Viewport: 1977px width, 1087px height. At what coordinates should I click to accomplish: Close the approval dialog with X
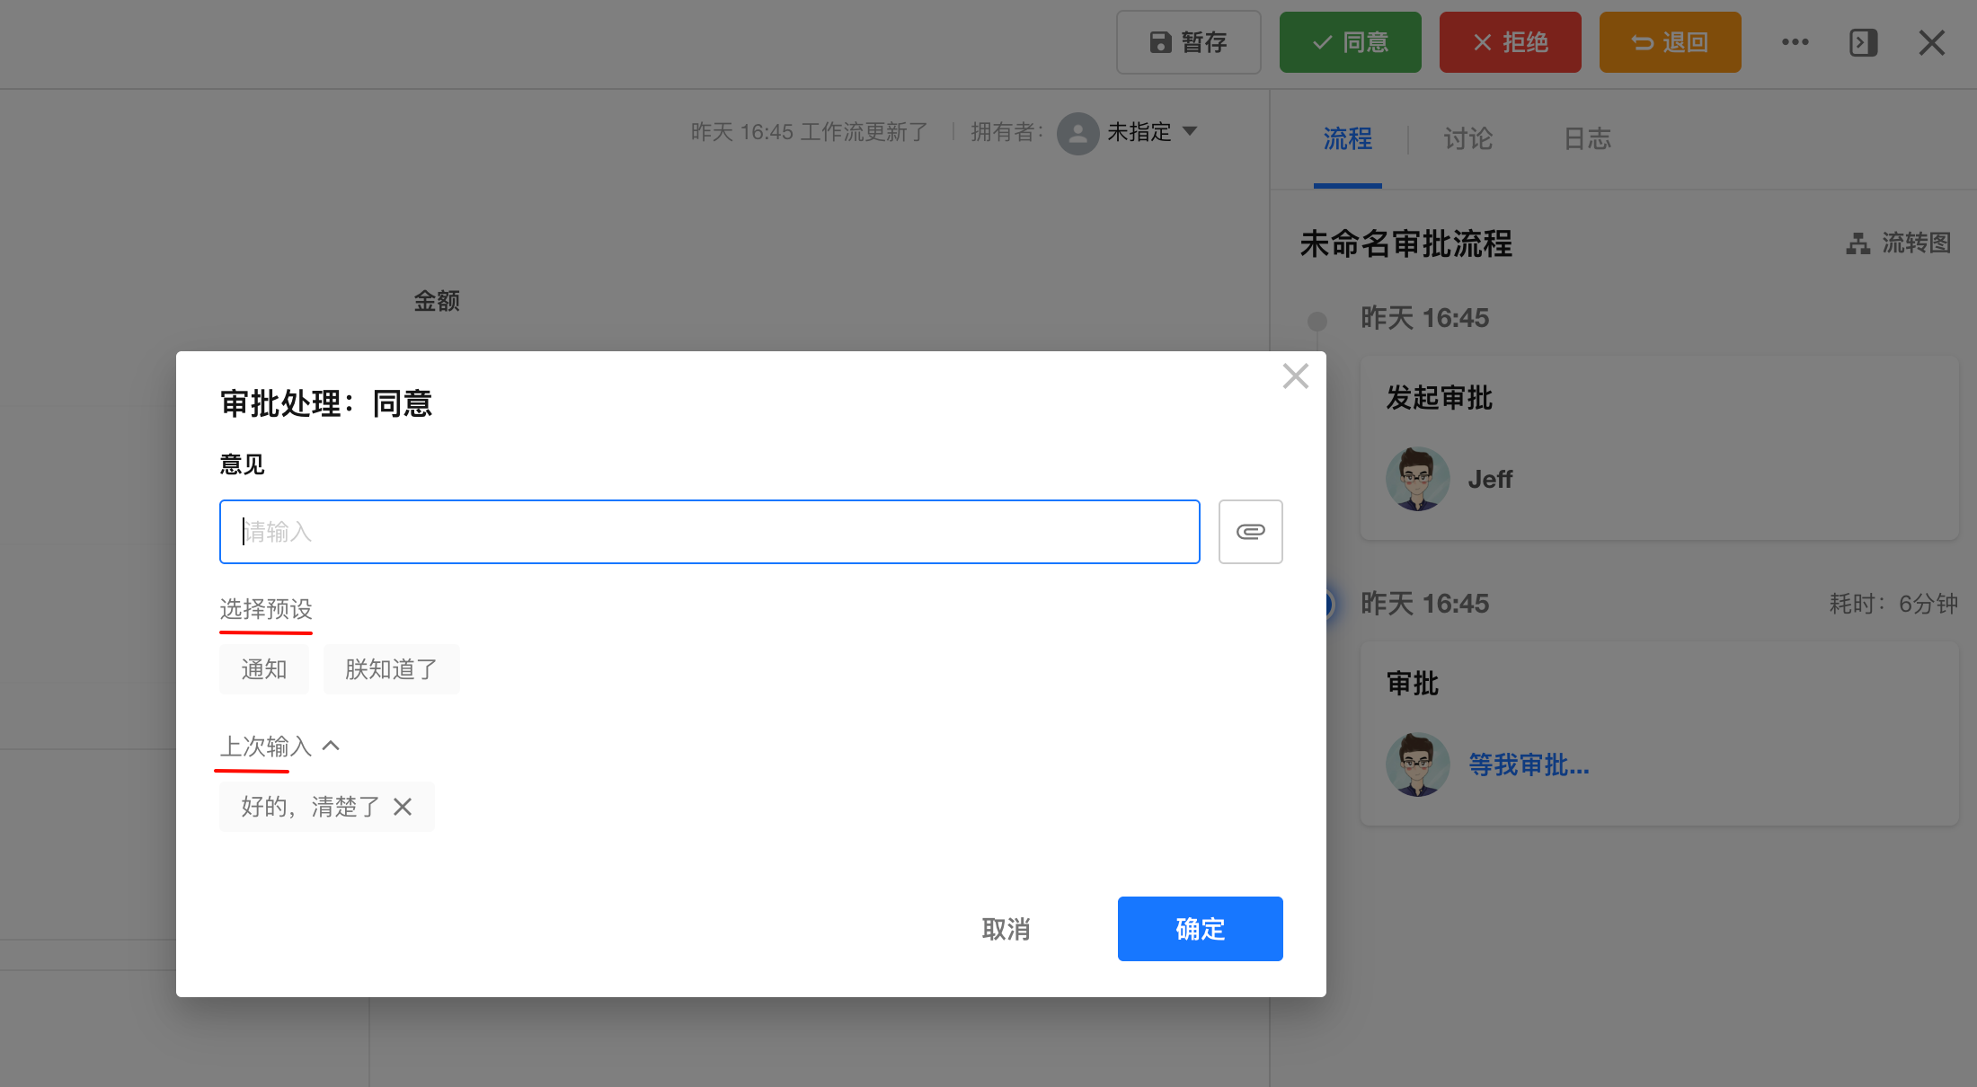coord(1295,376)
